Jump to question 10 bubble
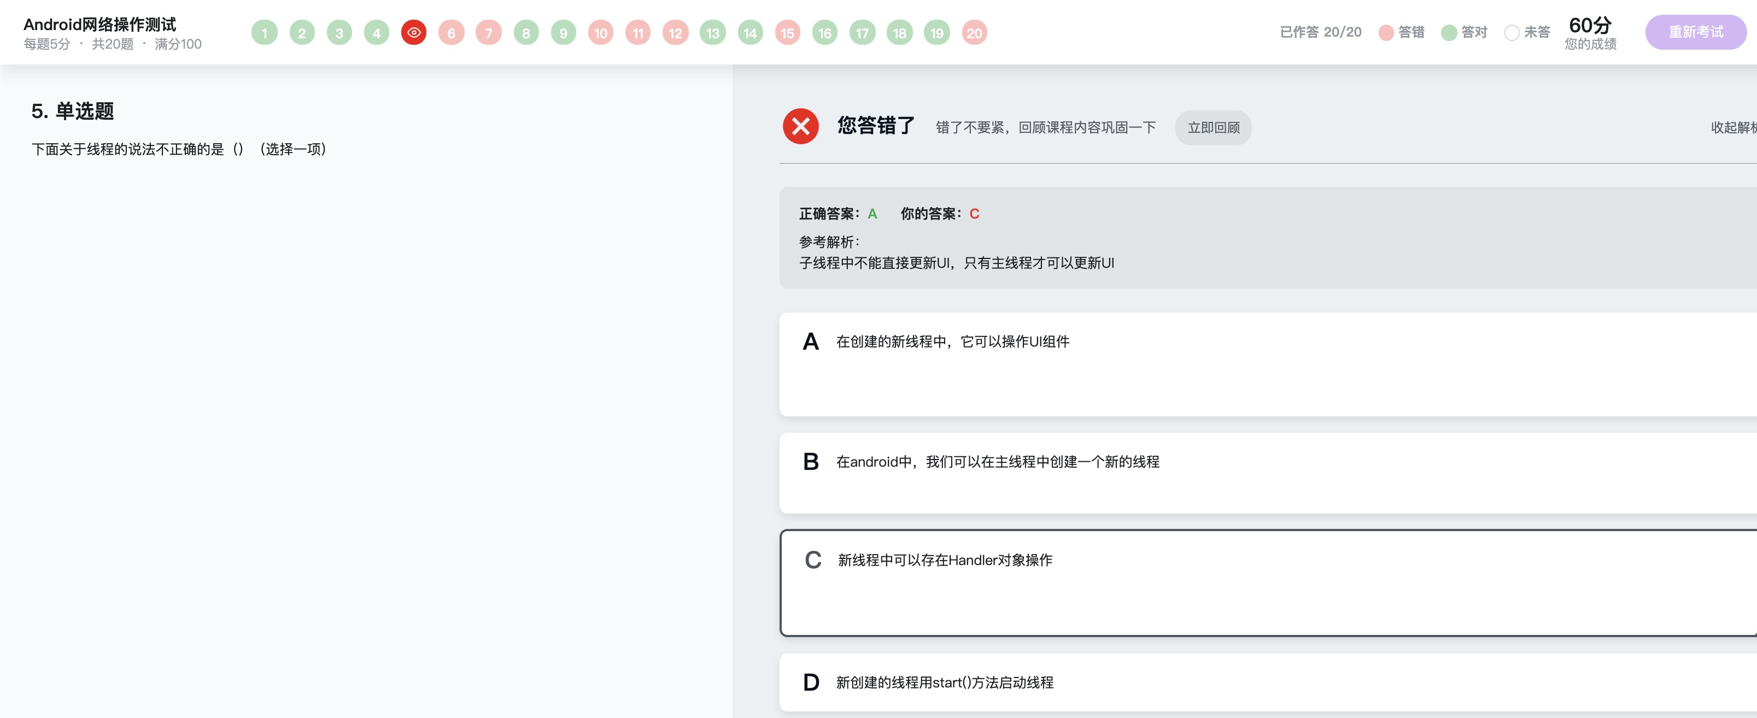 tap(601, 33)
